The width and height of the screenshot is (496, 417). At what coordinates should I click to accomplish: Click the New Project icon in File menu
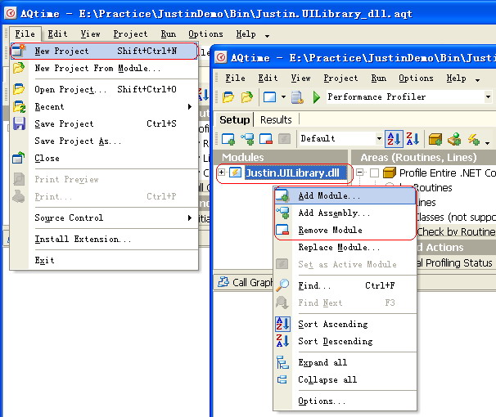point(19,51)
